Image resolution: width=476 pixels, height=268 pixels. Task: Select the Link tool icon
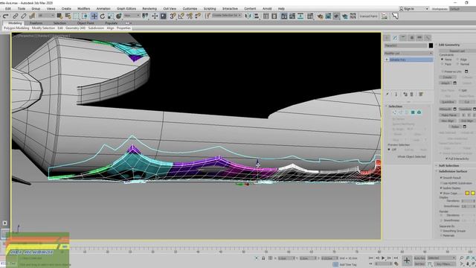pos(15,16)
